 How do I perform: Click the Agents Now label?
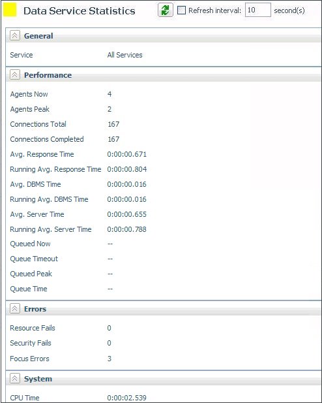click(29, 94)
